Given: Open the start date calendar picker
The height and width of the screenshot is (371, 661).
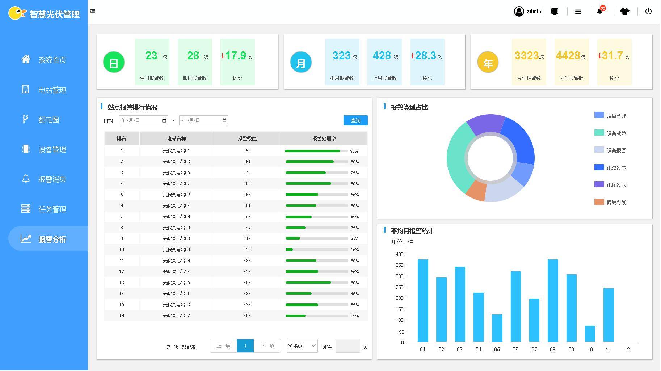Looking at the screenshot, I should [164, 120].
